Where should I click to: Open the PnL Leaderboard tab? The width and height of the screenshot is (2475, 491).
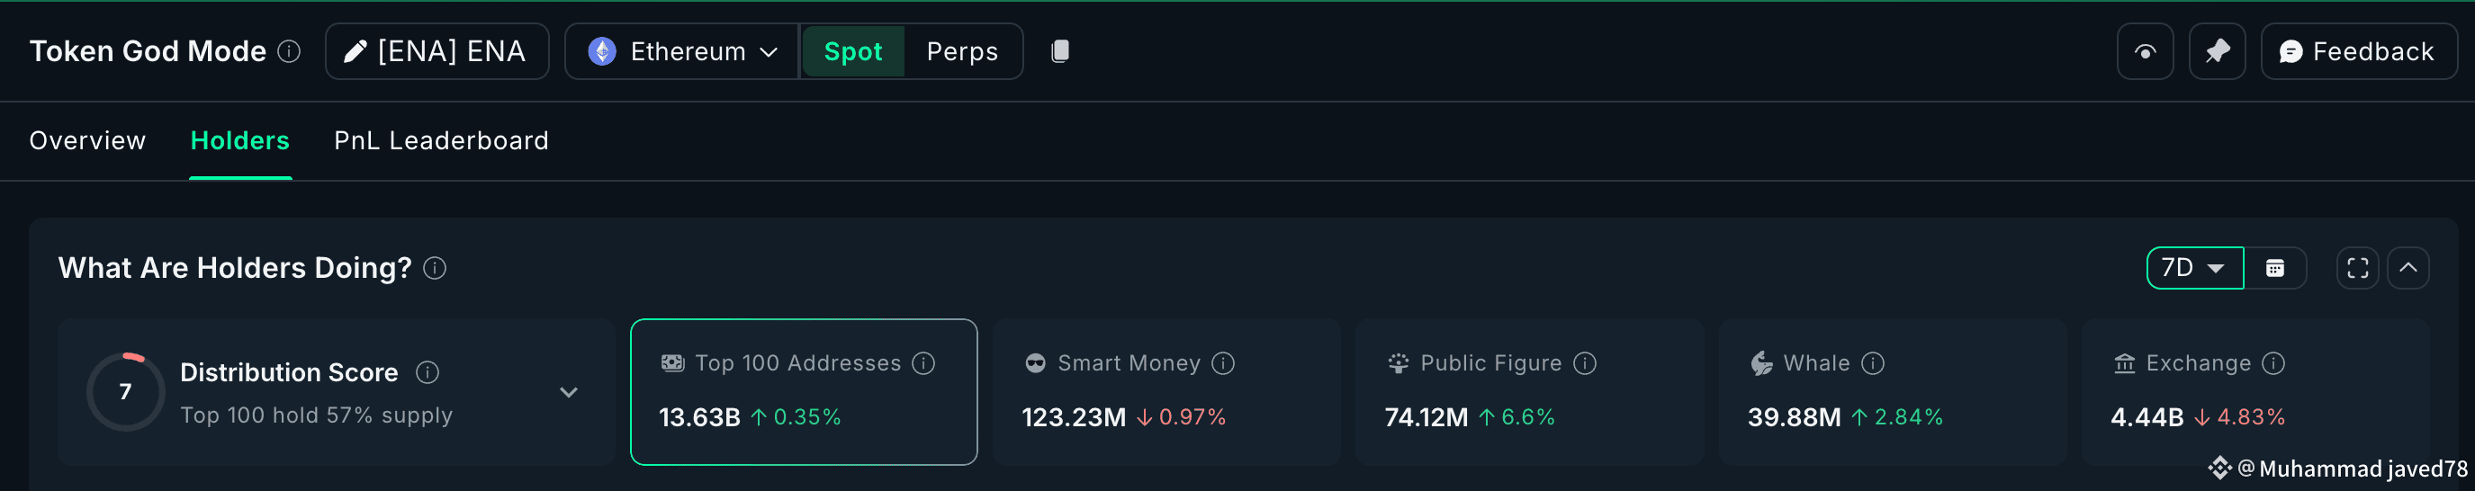(x=441, y=140)
